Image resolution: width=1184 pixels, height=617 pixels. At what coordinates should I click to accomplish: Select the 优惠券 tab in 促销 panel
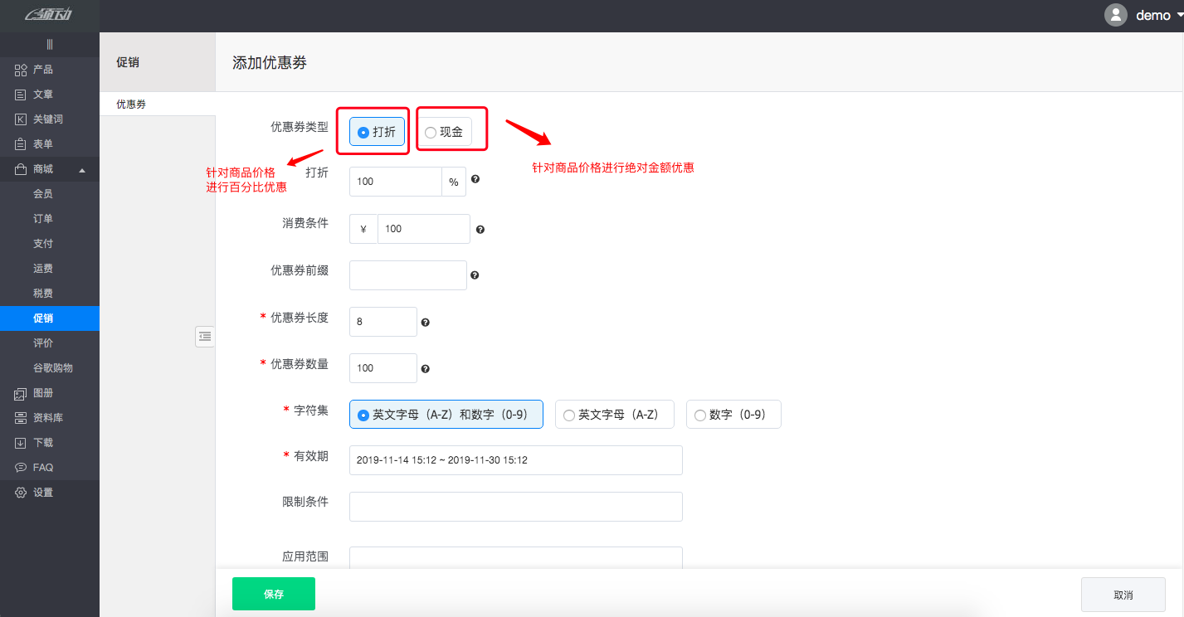coord(131,104)
